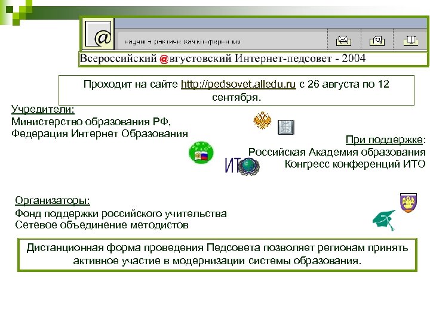Click the При поддержке heading
The image size is (430, 322).
(384, 140)
